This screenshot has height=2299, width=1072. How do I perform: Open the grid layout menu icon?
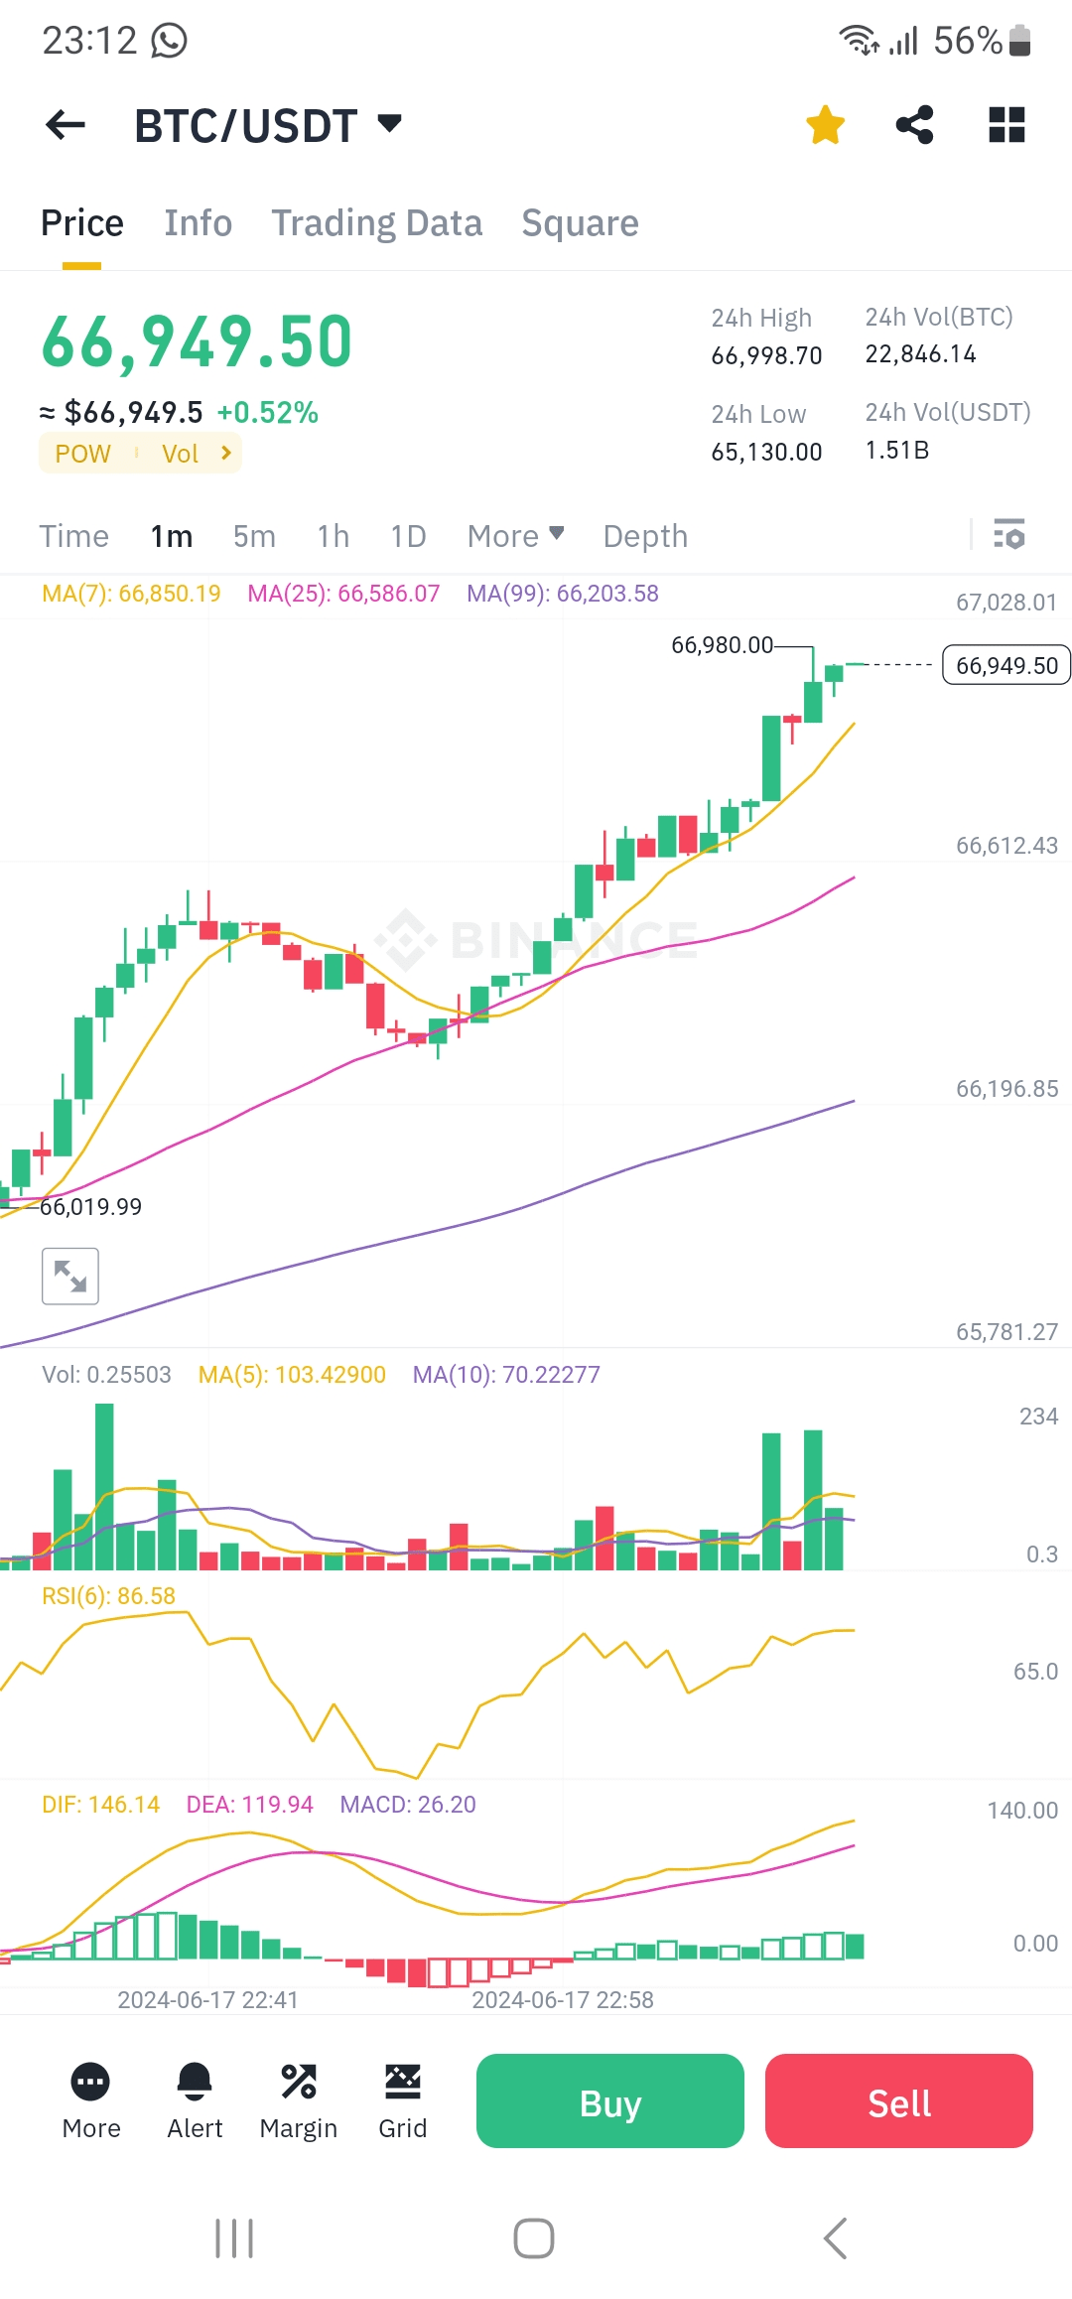(x=1006, y=125)
